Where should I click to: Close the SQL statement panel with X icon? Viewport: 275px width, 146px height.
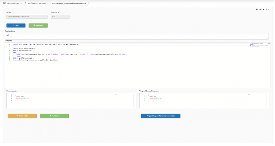pyautogui.click(x=269, y=9)
